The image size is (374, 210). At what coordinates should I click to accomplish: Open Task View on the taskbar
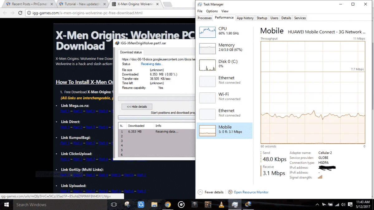(114, 204)
